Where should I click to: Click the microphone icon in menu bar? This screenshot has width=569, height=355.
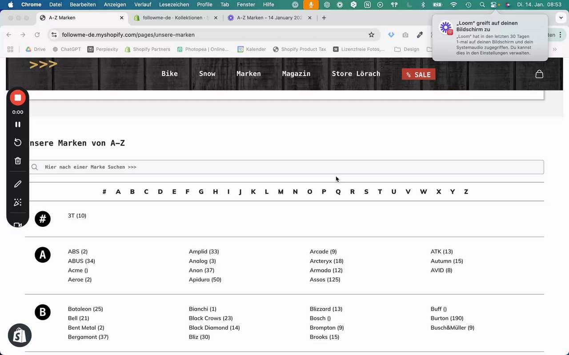[311, 4]
